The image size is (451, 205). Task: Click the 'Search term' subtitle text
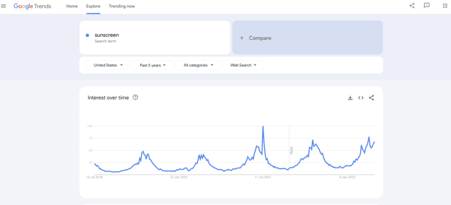[x=105, y=41]
